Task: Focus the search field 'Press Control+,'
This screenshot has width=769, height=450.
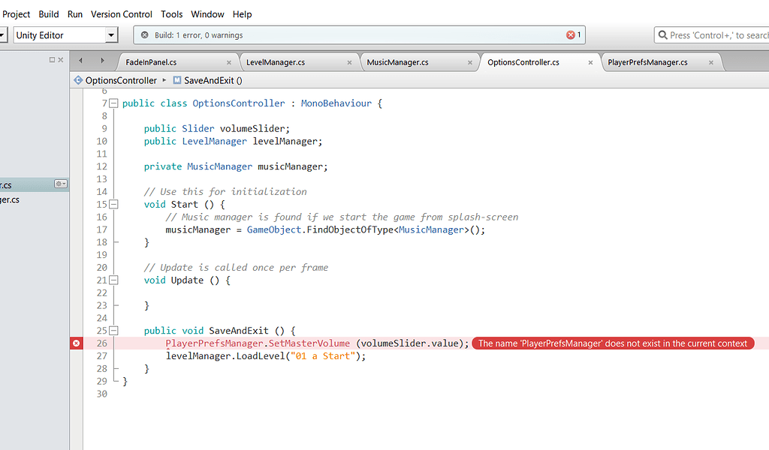Action: pos(711,35)
